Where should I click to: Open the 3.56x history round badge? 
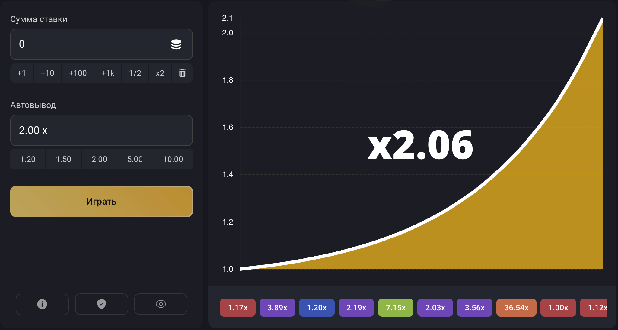475,308
